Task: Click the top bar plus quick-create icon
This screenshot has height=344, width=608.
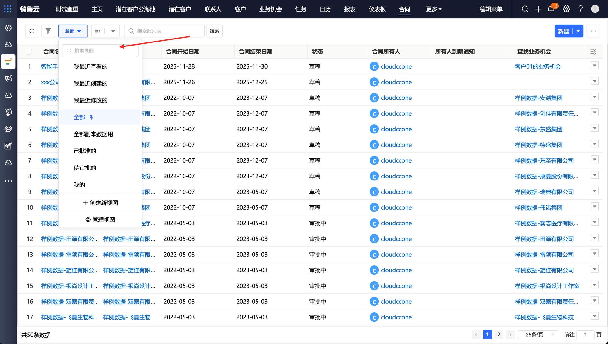Action: [538, 9]
